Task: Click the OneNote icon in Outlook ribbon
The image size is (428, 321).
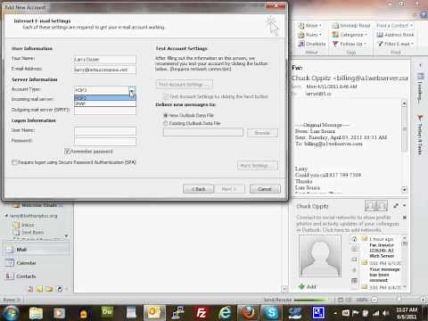Action: [301, 44]
